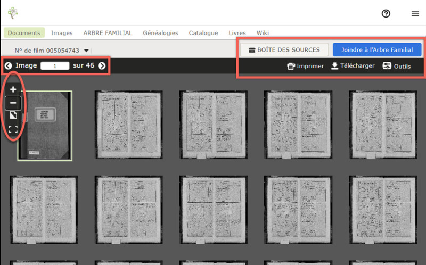This screenshot has width=426, height=265.
Task: Open the hamburger menu
Action: (415, 14)
